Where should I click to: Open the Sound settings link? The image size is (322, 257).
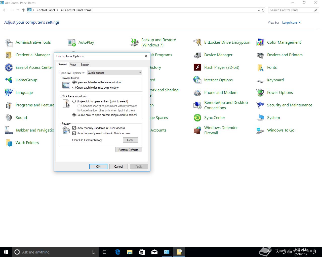(21, 118)
